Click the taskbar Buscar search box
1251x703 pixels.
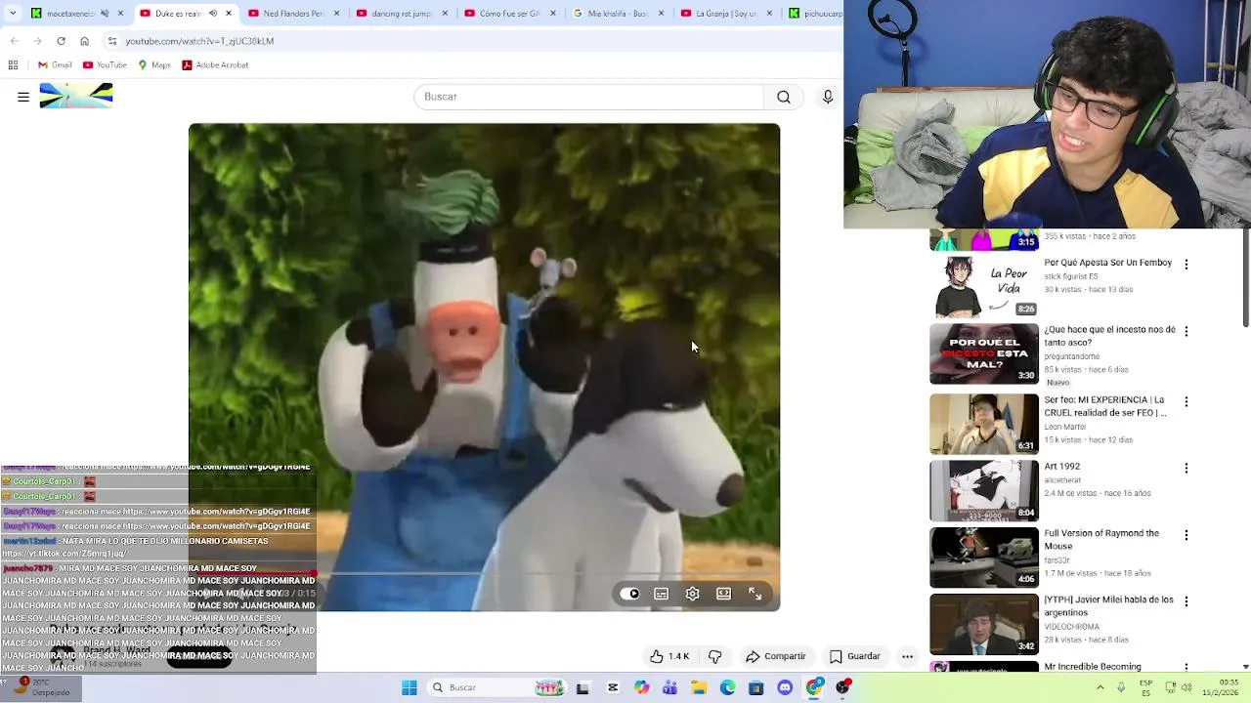(x=497, y=687)
